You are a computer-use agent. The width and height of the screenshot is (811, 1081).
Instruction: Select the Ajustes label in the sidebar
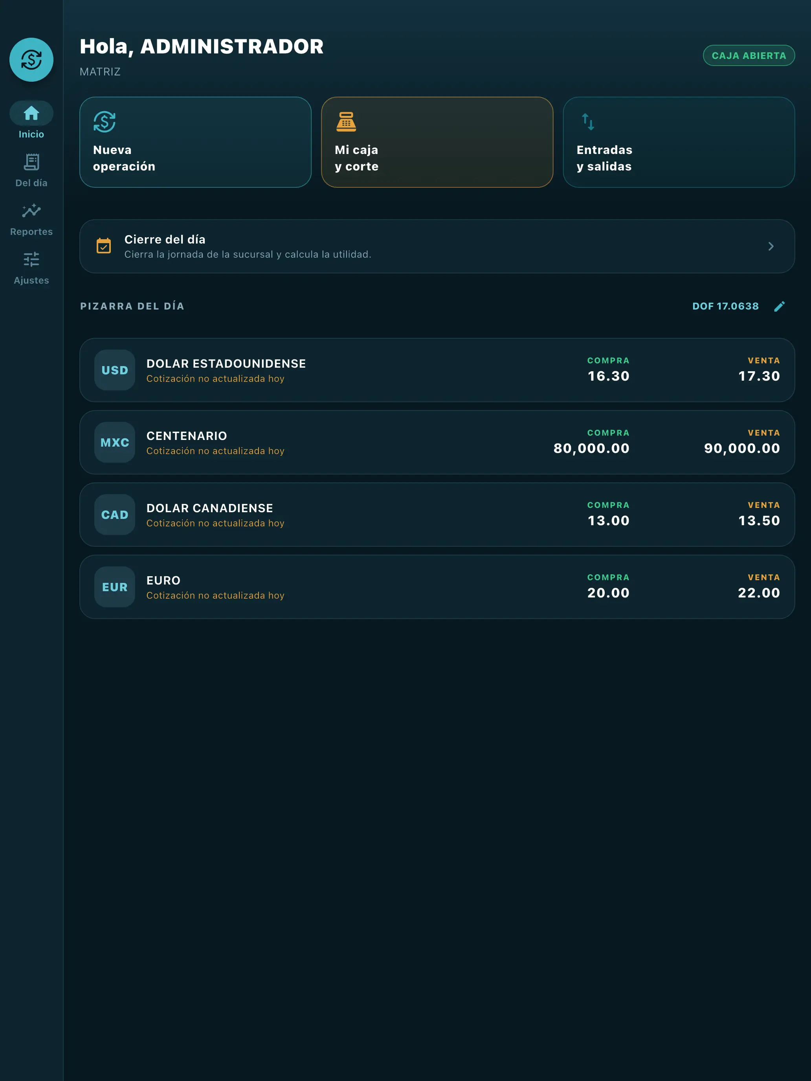31,280
